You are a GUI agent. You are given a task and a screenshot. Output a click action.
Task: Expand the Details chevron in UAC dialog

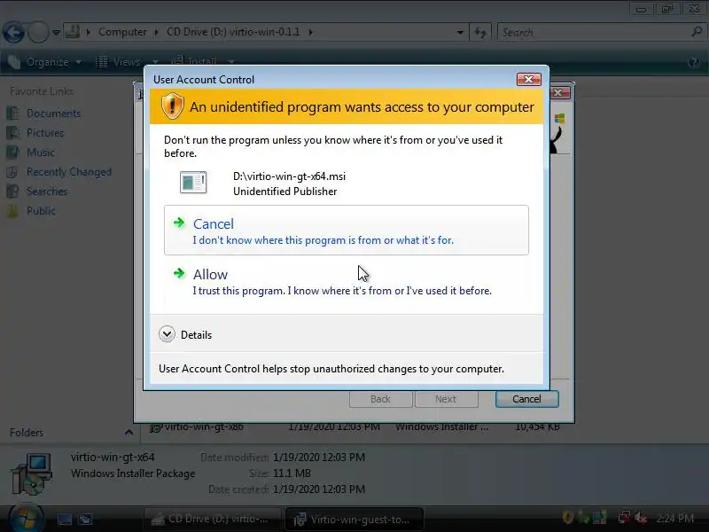click(x=167, y=334)
